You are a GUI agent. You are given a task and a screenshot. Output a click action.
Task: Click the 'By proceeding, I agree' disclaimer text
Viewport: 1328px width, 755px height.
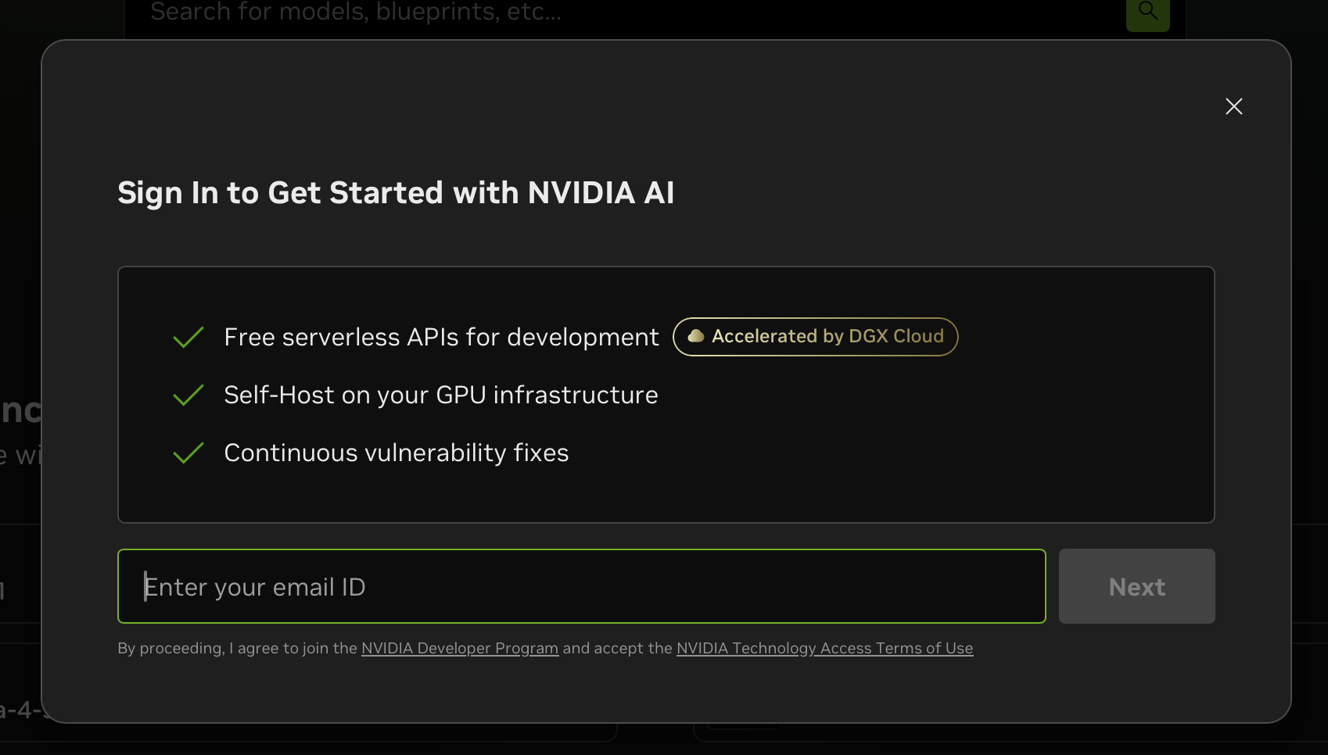coord(236,648)
